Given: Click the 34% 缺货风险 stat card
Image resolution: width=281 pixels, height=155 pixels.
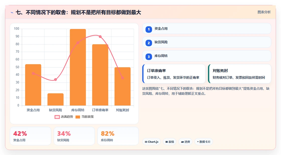Looking at the screenshot, I should pos(74,136).
